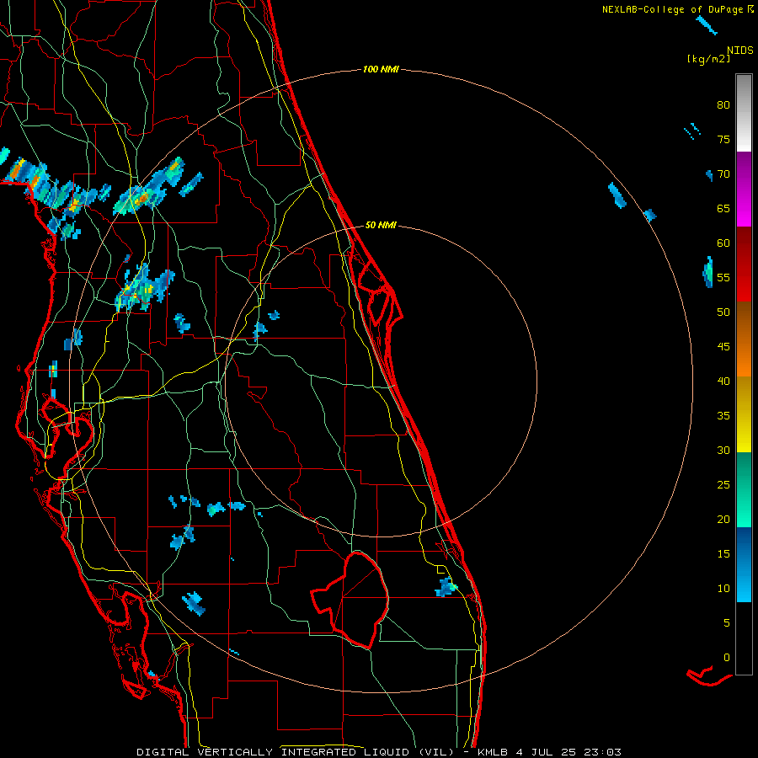758x758 pixels.
Task: Click the 40 value on the color scale
Action: 723,382
